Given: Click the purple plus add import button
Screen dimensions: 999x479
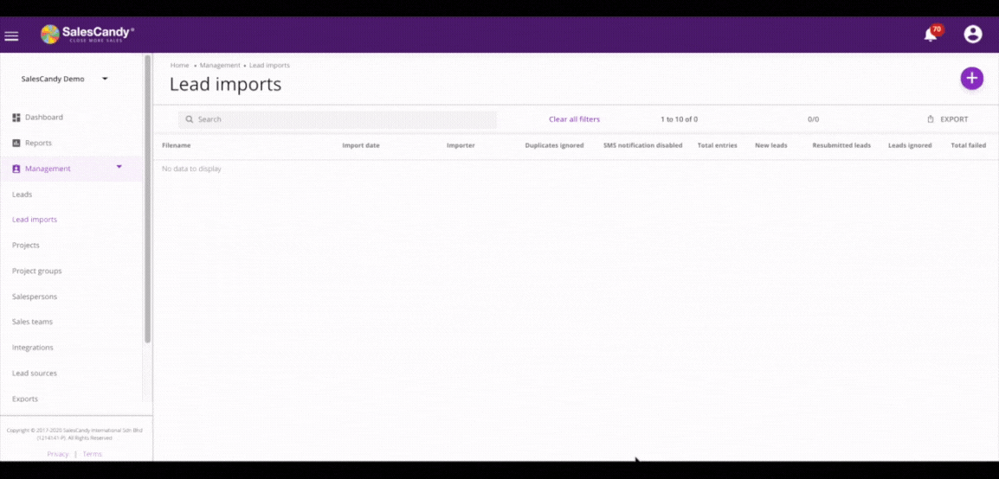Looking at the screenshot, I should (x=971, y=78).
